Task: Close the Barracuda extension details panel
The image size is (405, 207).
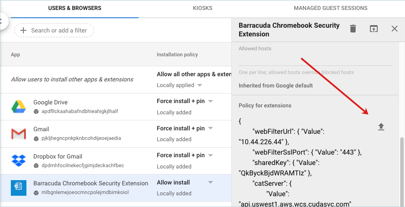Action: 395,29
